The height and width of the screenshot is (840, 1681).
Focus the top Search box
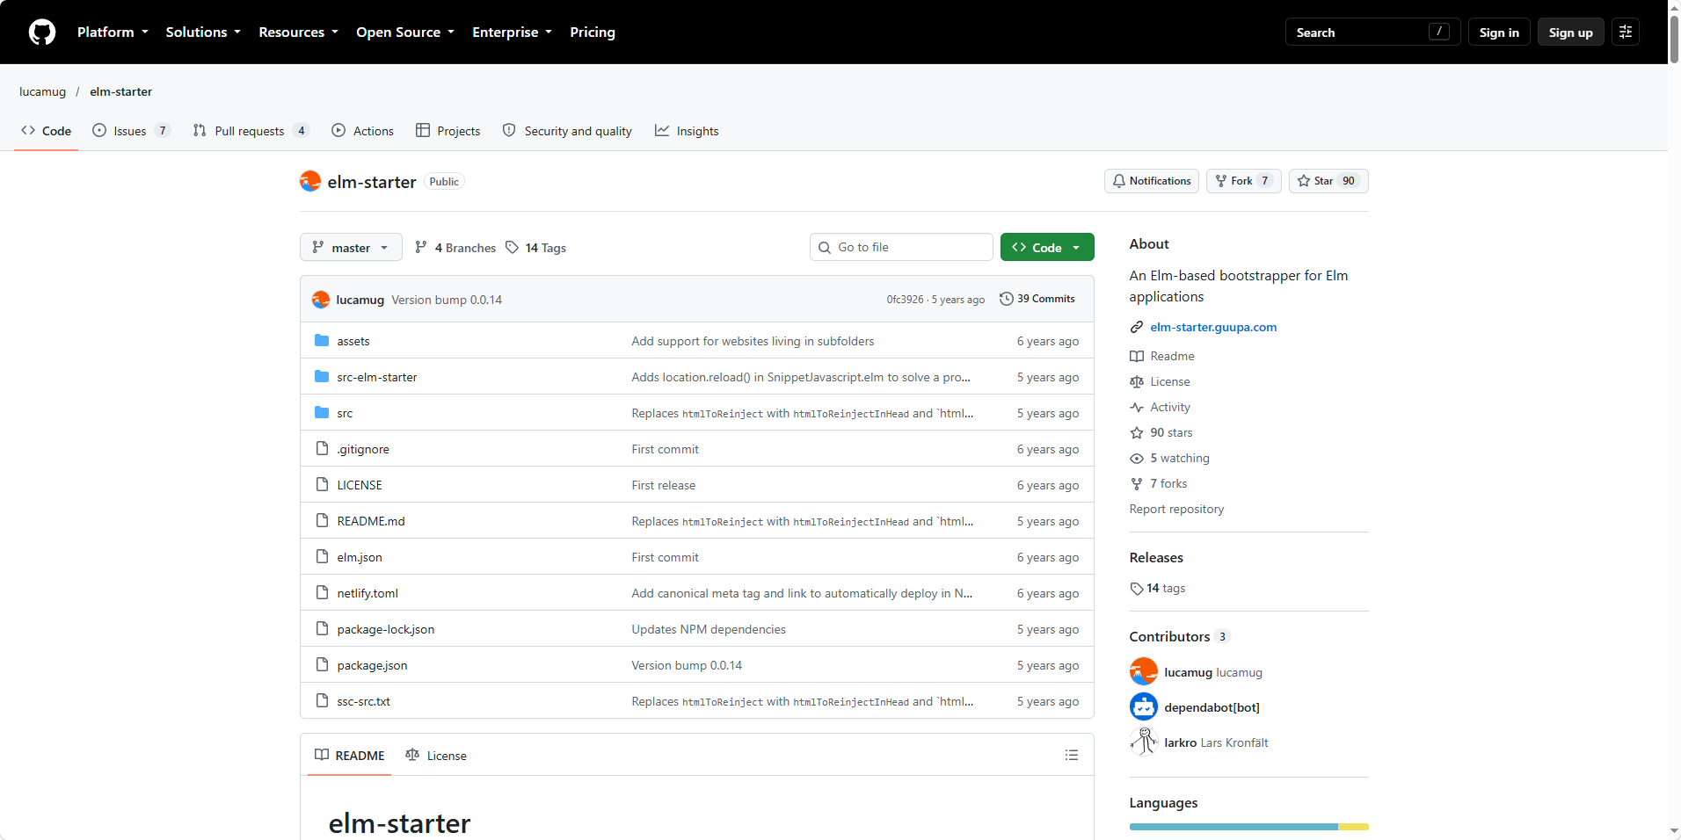pos(1372,33)
